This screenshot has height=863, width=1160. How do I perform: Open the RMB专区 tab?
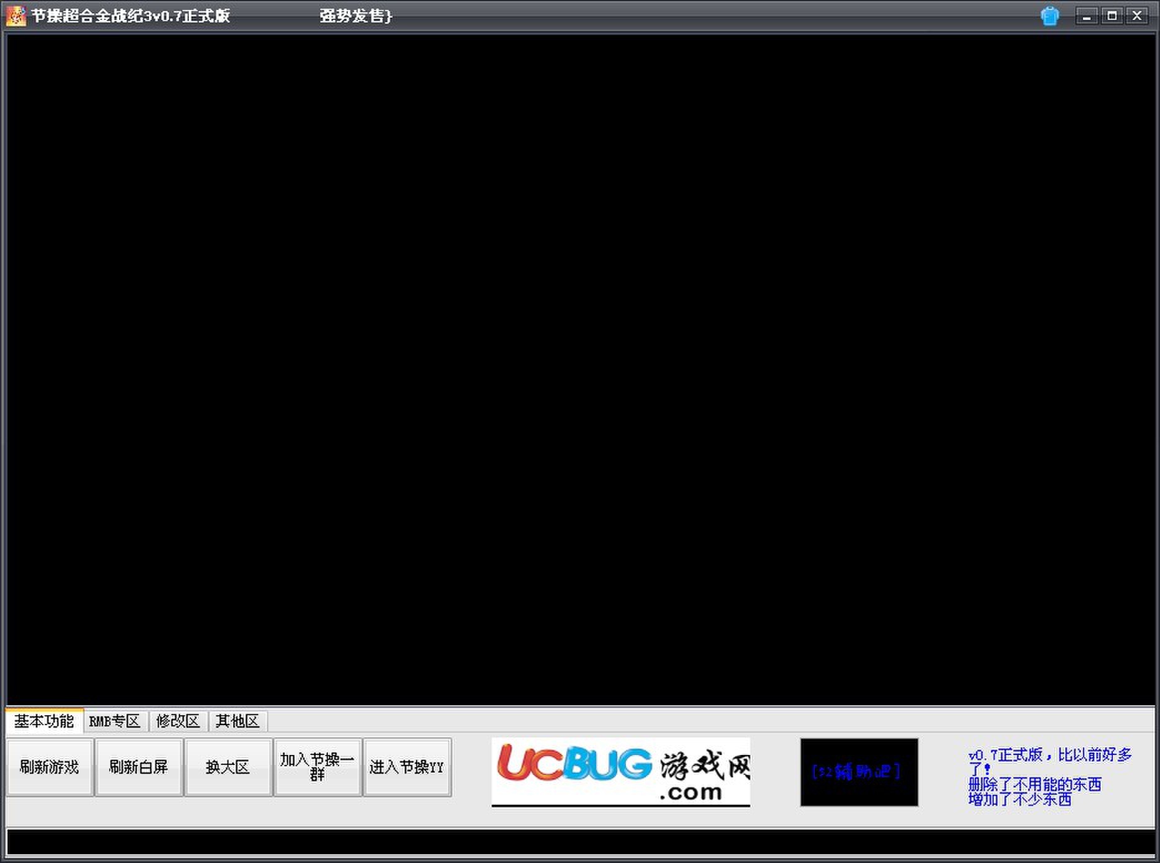click(x=115, y=721)
